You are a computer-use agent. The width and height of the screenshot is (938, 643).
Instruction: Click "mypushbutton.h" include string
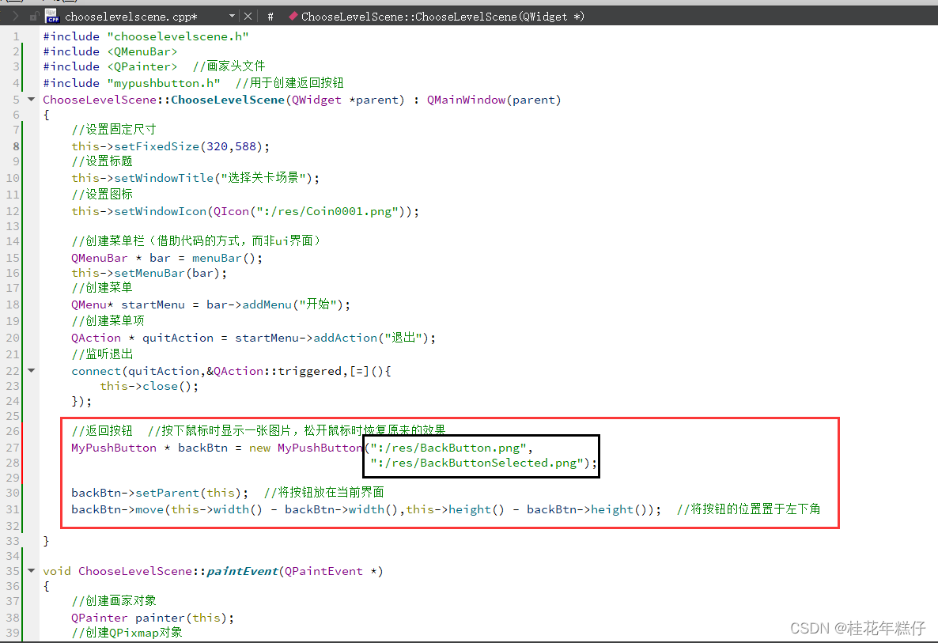tap(164, 83)
